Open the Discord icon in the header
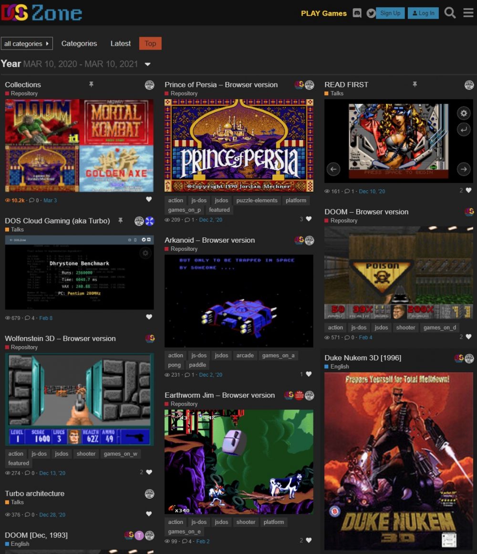Viewport: 477px width, 554px height. tap(357, 13)
